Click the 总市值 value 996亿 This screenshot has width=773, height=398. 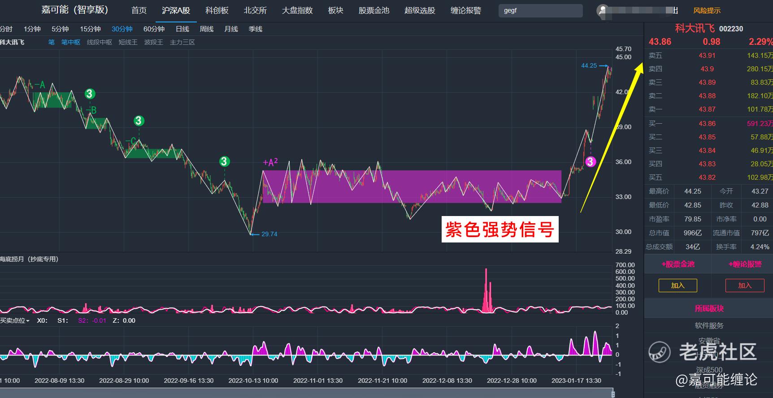click(x=693, y=233)
